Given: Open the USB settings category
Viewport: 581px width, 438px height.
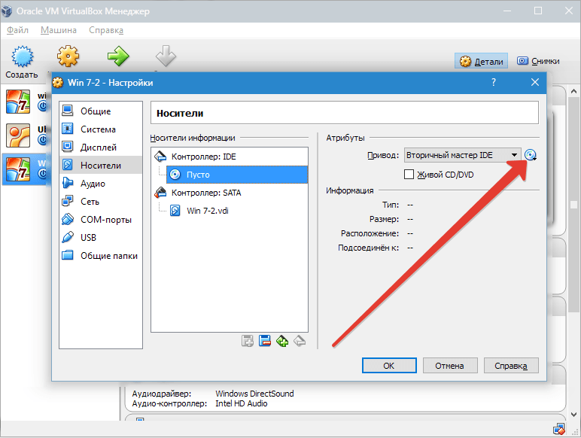Looking at the screenshot, I should pyautogui.click(x=90, y=238).
